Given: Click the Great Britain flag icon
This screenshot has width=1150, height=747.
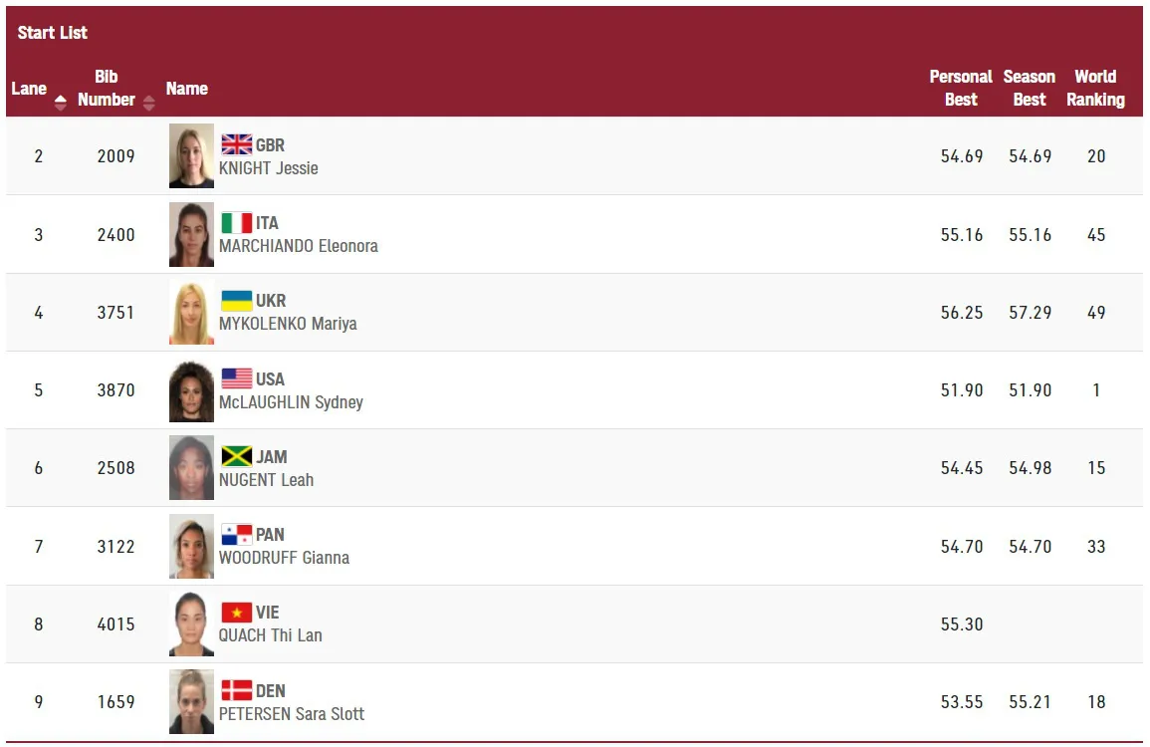Looking at the screenshot, I should [236, 144].
